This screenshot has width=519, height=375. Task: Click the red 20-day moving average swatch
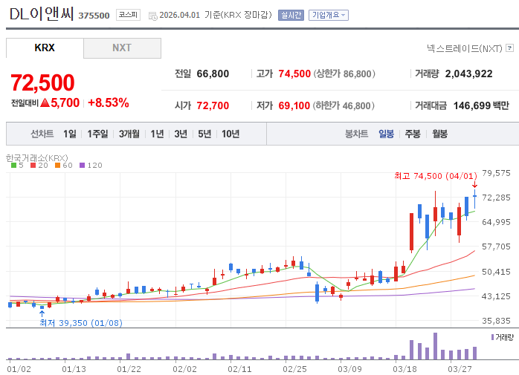tap(33, 166)
